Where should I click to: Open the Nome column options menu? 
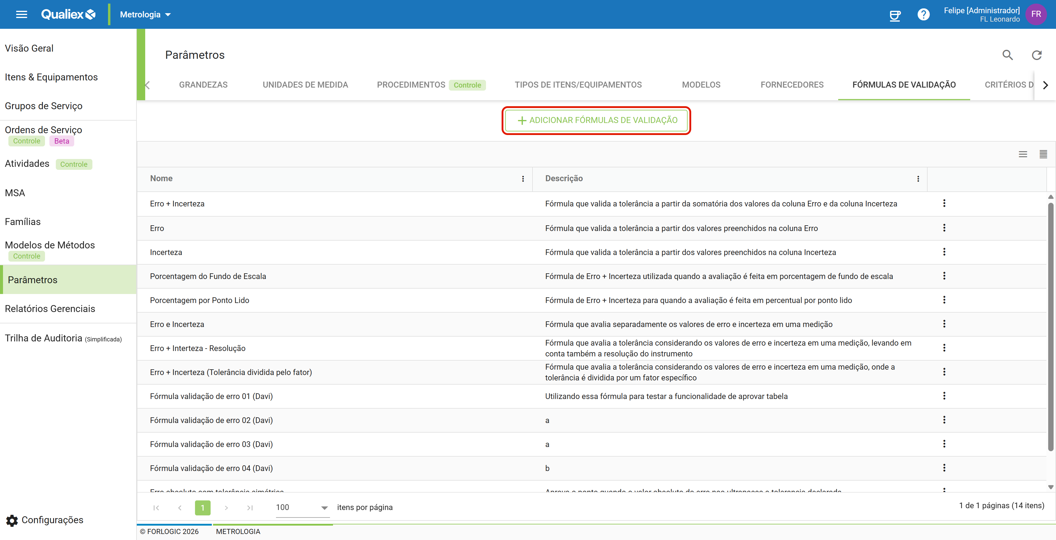click(523, 179)
